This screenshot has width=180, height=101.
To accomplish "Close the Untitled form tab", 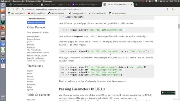I will point(100,4).
